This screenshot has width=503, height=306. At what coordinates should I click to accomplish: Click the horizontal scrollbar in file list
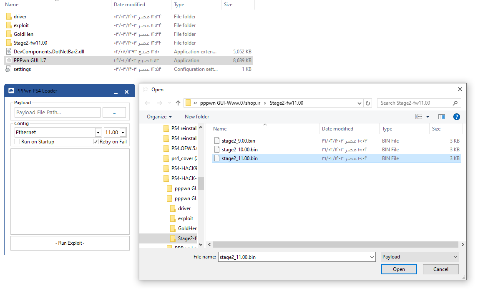coord(334,245)
